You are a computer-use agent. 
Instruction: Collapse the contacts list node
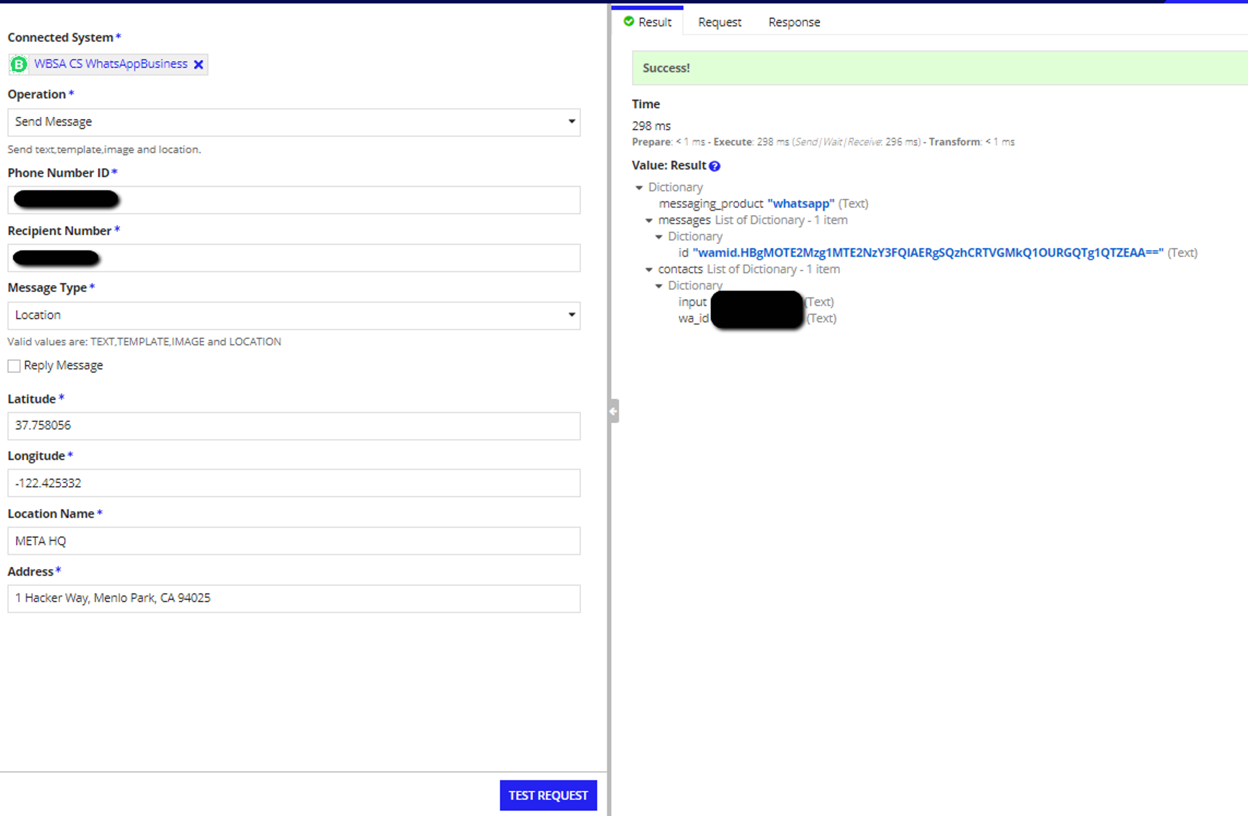point(649,270)
